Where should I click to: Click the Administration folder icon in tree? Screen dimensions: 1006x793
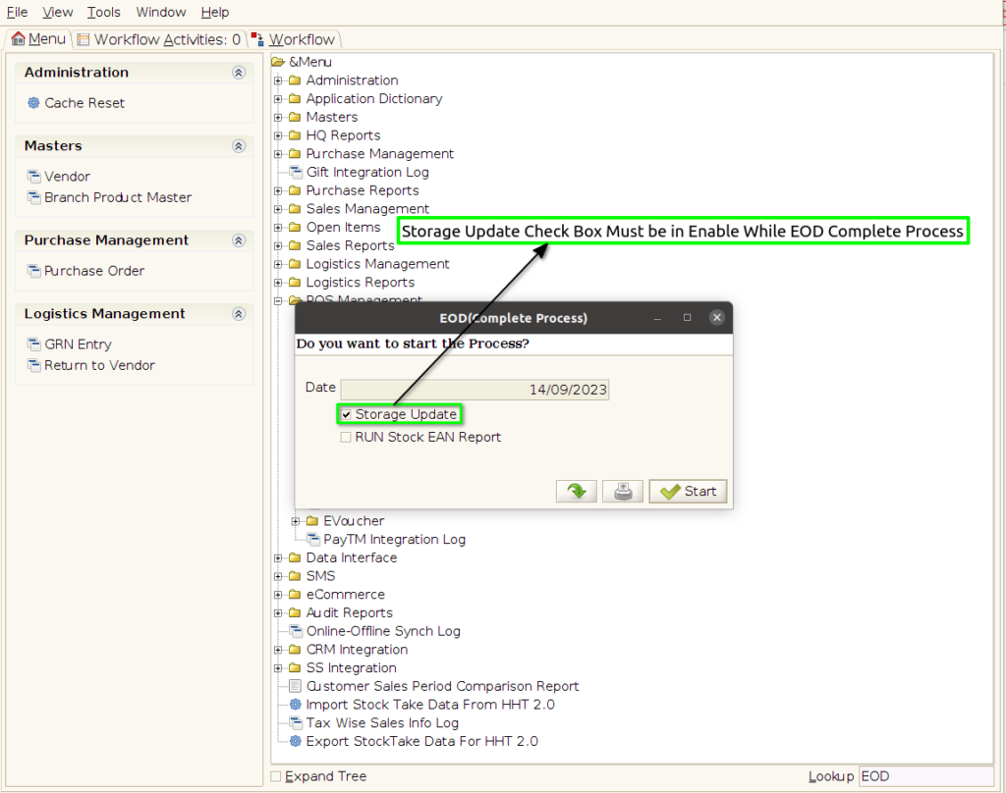click(x=295, y=80)
